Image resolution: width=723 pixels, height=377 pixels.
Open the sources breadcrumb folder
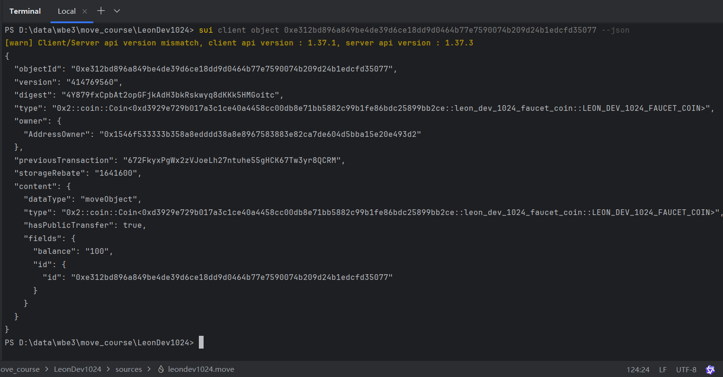pyautogui.click(x=129, y=369)
